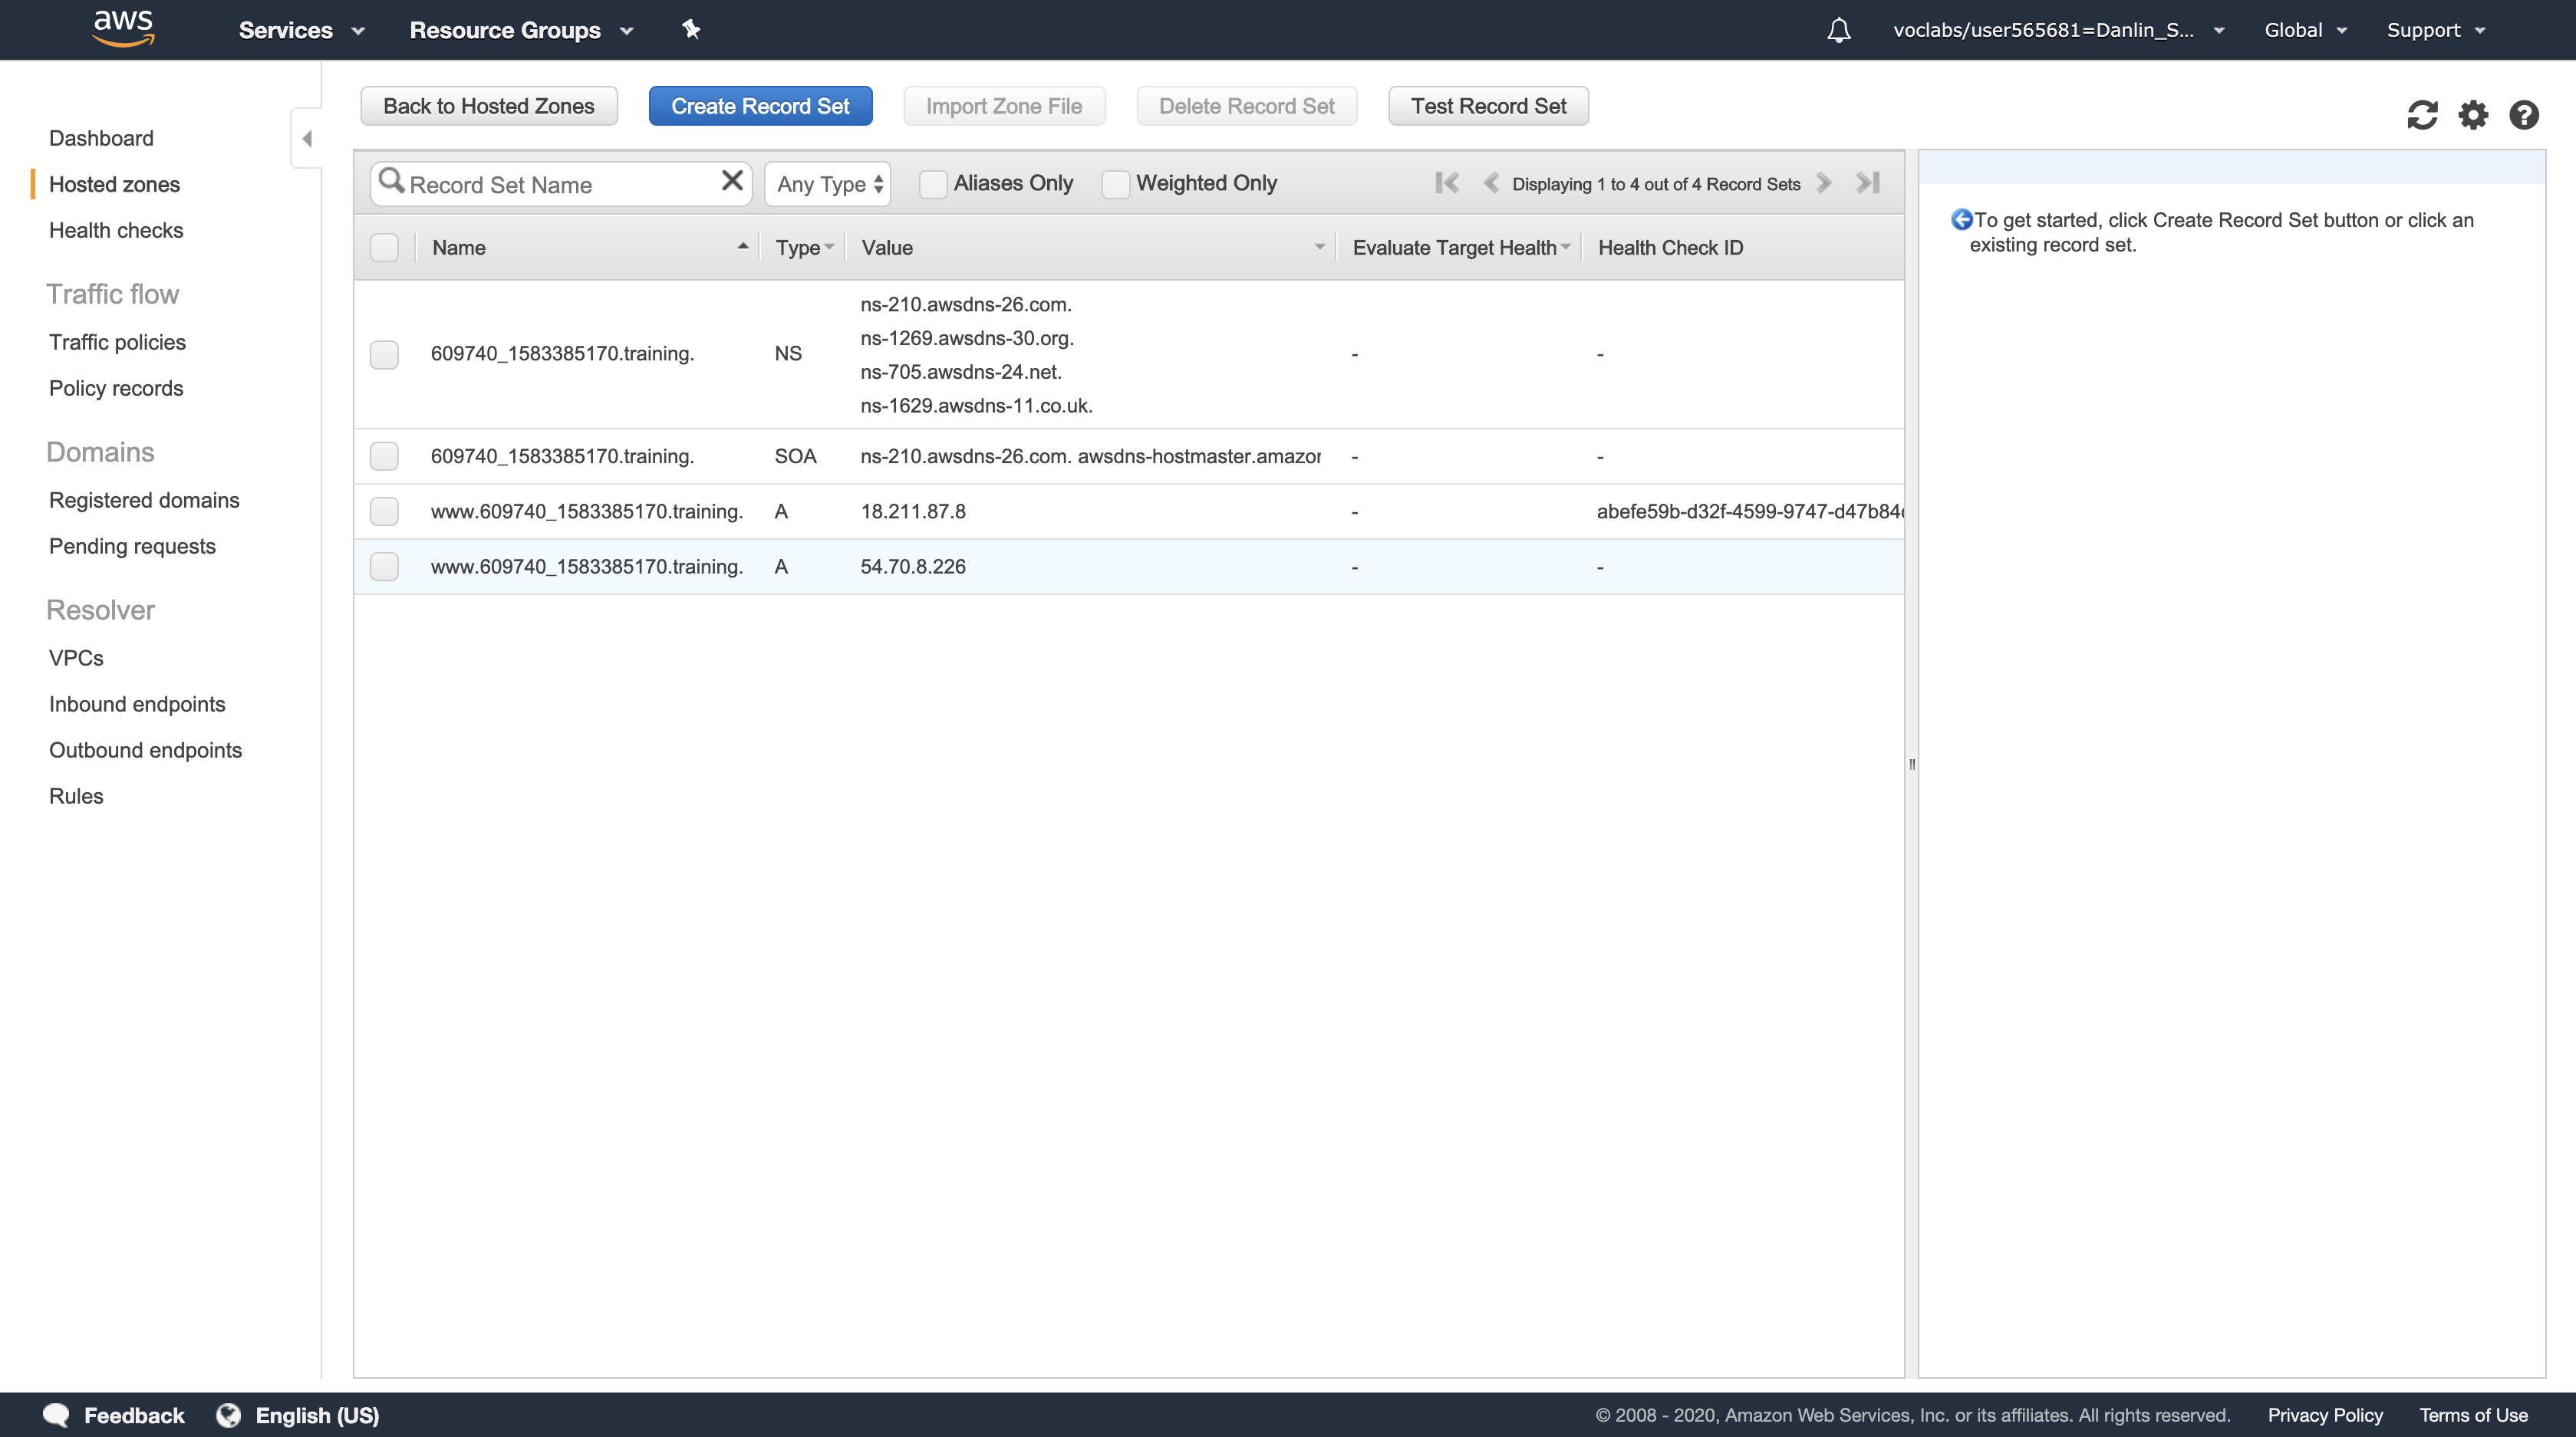Image resolution: width=2576 pixels, height=1437 pixels.
Task: Enable the Weighted Only checkbox
Action: click(1115, 184)
